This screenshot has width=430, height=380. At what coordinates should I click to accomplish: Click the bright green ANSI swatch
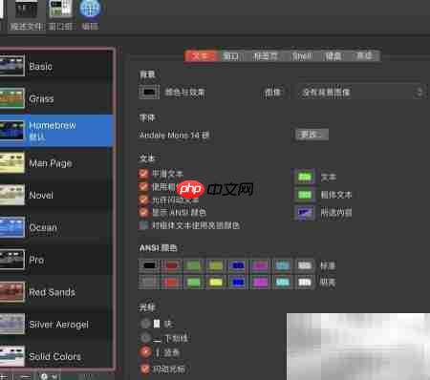point(193,283)
